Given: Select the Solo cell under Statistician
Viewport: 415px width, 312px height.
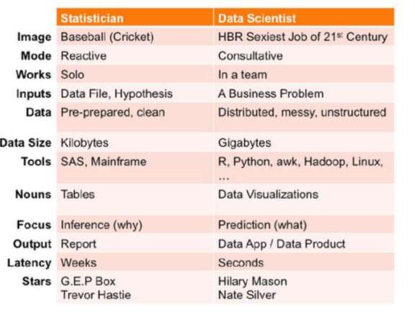Looking at the screenshot, I should pos(135,75).
